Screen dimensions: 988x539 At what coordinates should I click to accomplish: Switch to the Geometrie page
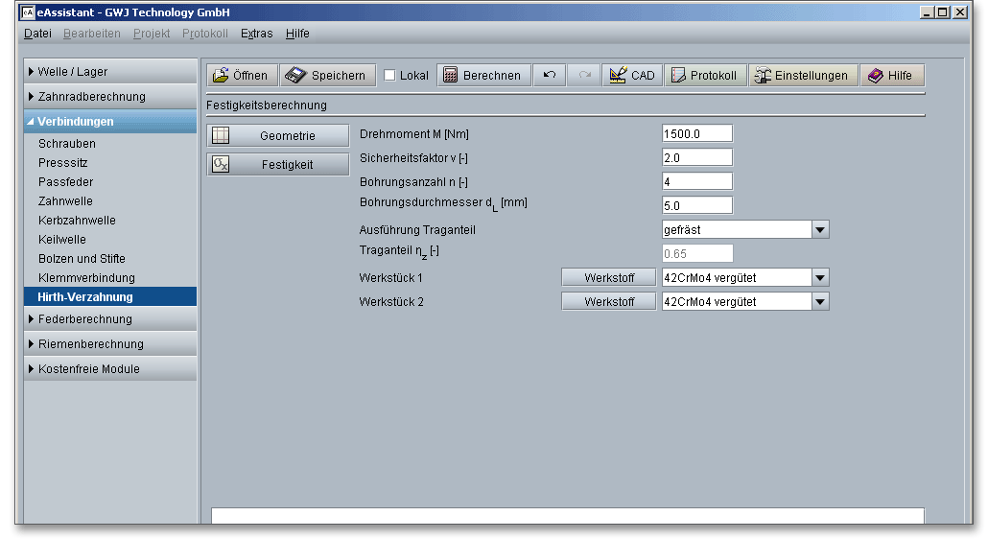(278, 136)
